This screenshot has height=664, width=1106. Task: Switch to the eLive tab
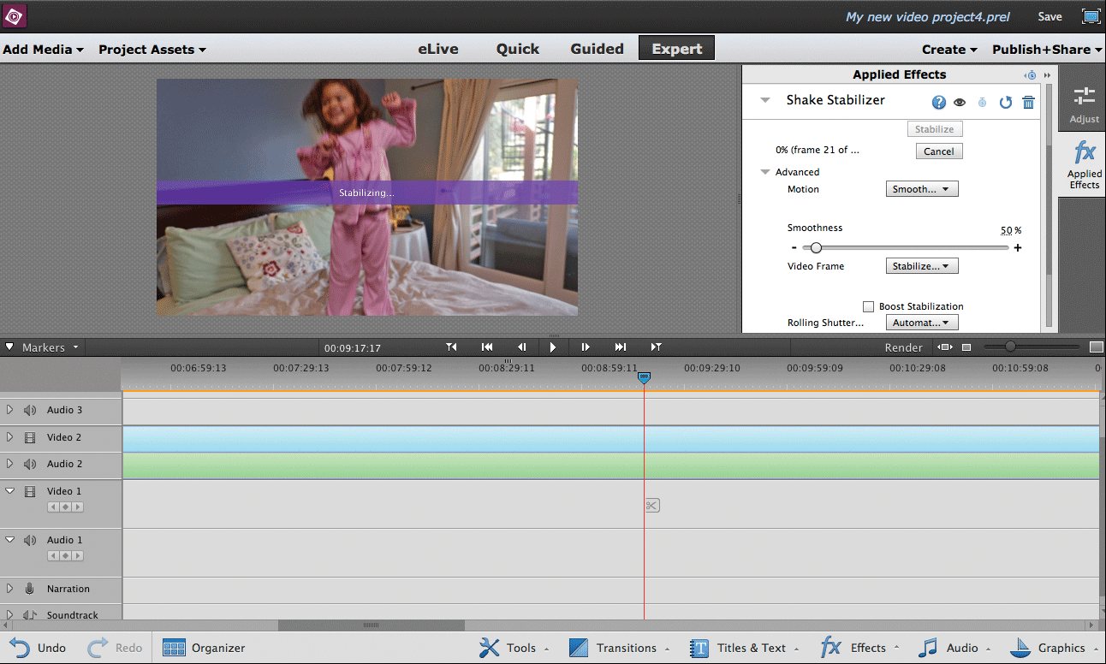click(438, 49)
